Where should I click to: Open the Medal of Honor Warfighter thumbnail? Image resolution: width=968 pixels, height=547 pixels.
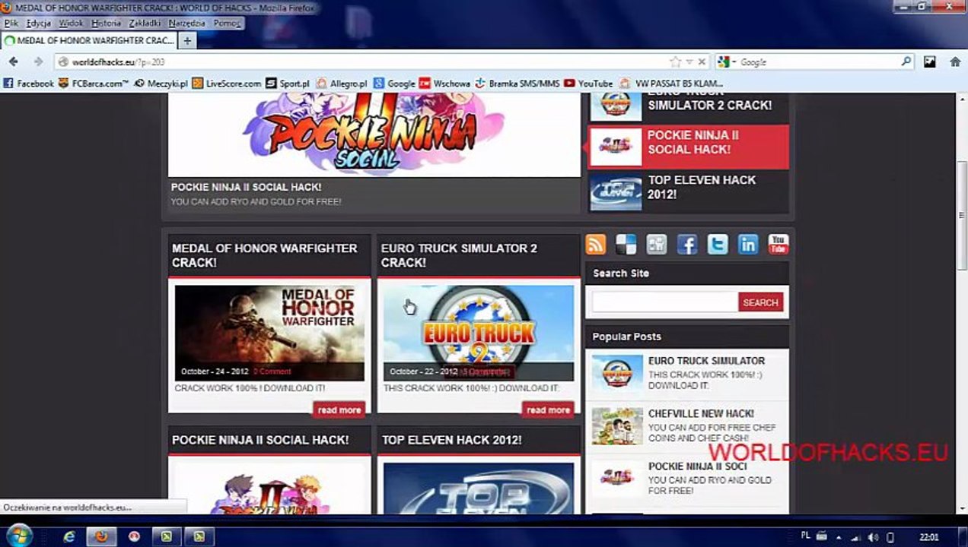(x=269, y=333)
